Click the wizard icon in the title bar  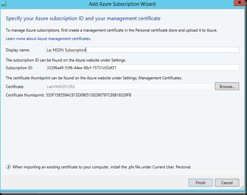(4, 4)
